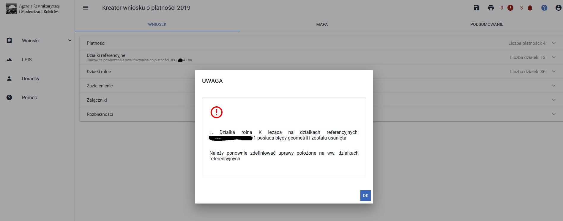Expand the Rozbieżności section chevron
The height and width of the screenshot is (221, 563).
[554, 114]
